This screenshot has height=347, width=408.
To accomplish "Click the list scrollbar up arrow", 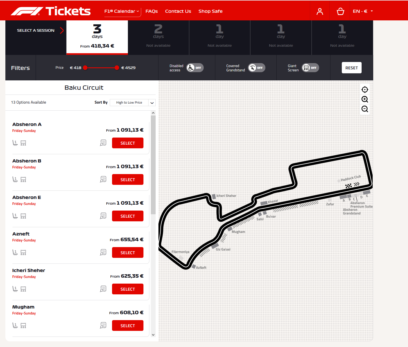I will (x=153, y=113).
